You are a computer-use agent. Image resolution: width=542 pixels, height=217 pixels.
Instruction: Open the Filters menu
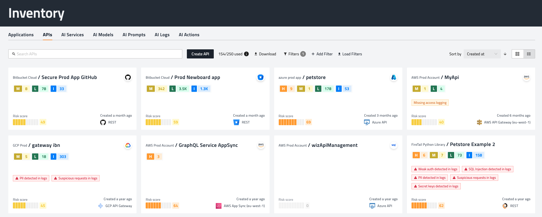[x=295, y=54]
